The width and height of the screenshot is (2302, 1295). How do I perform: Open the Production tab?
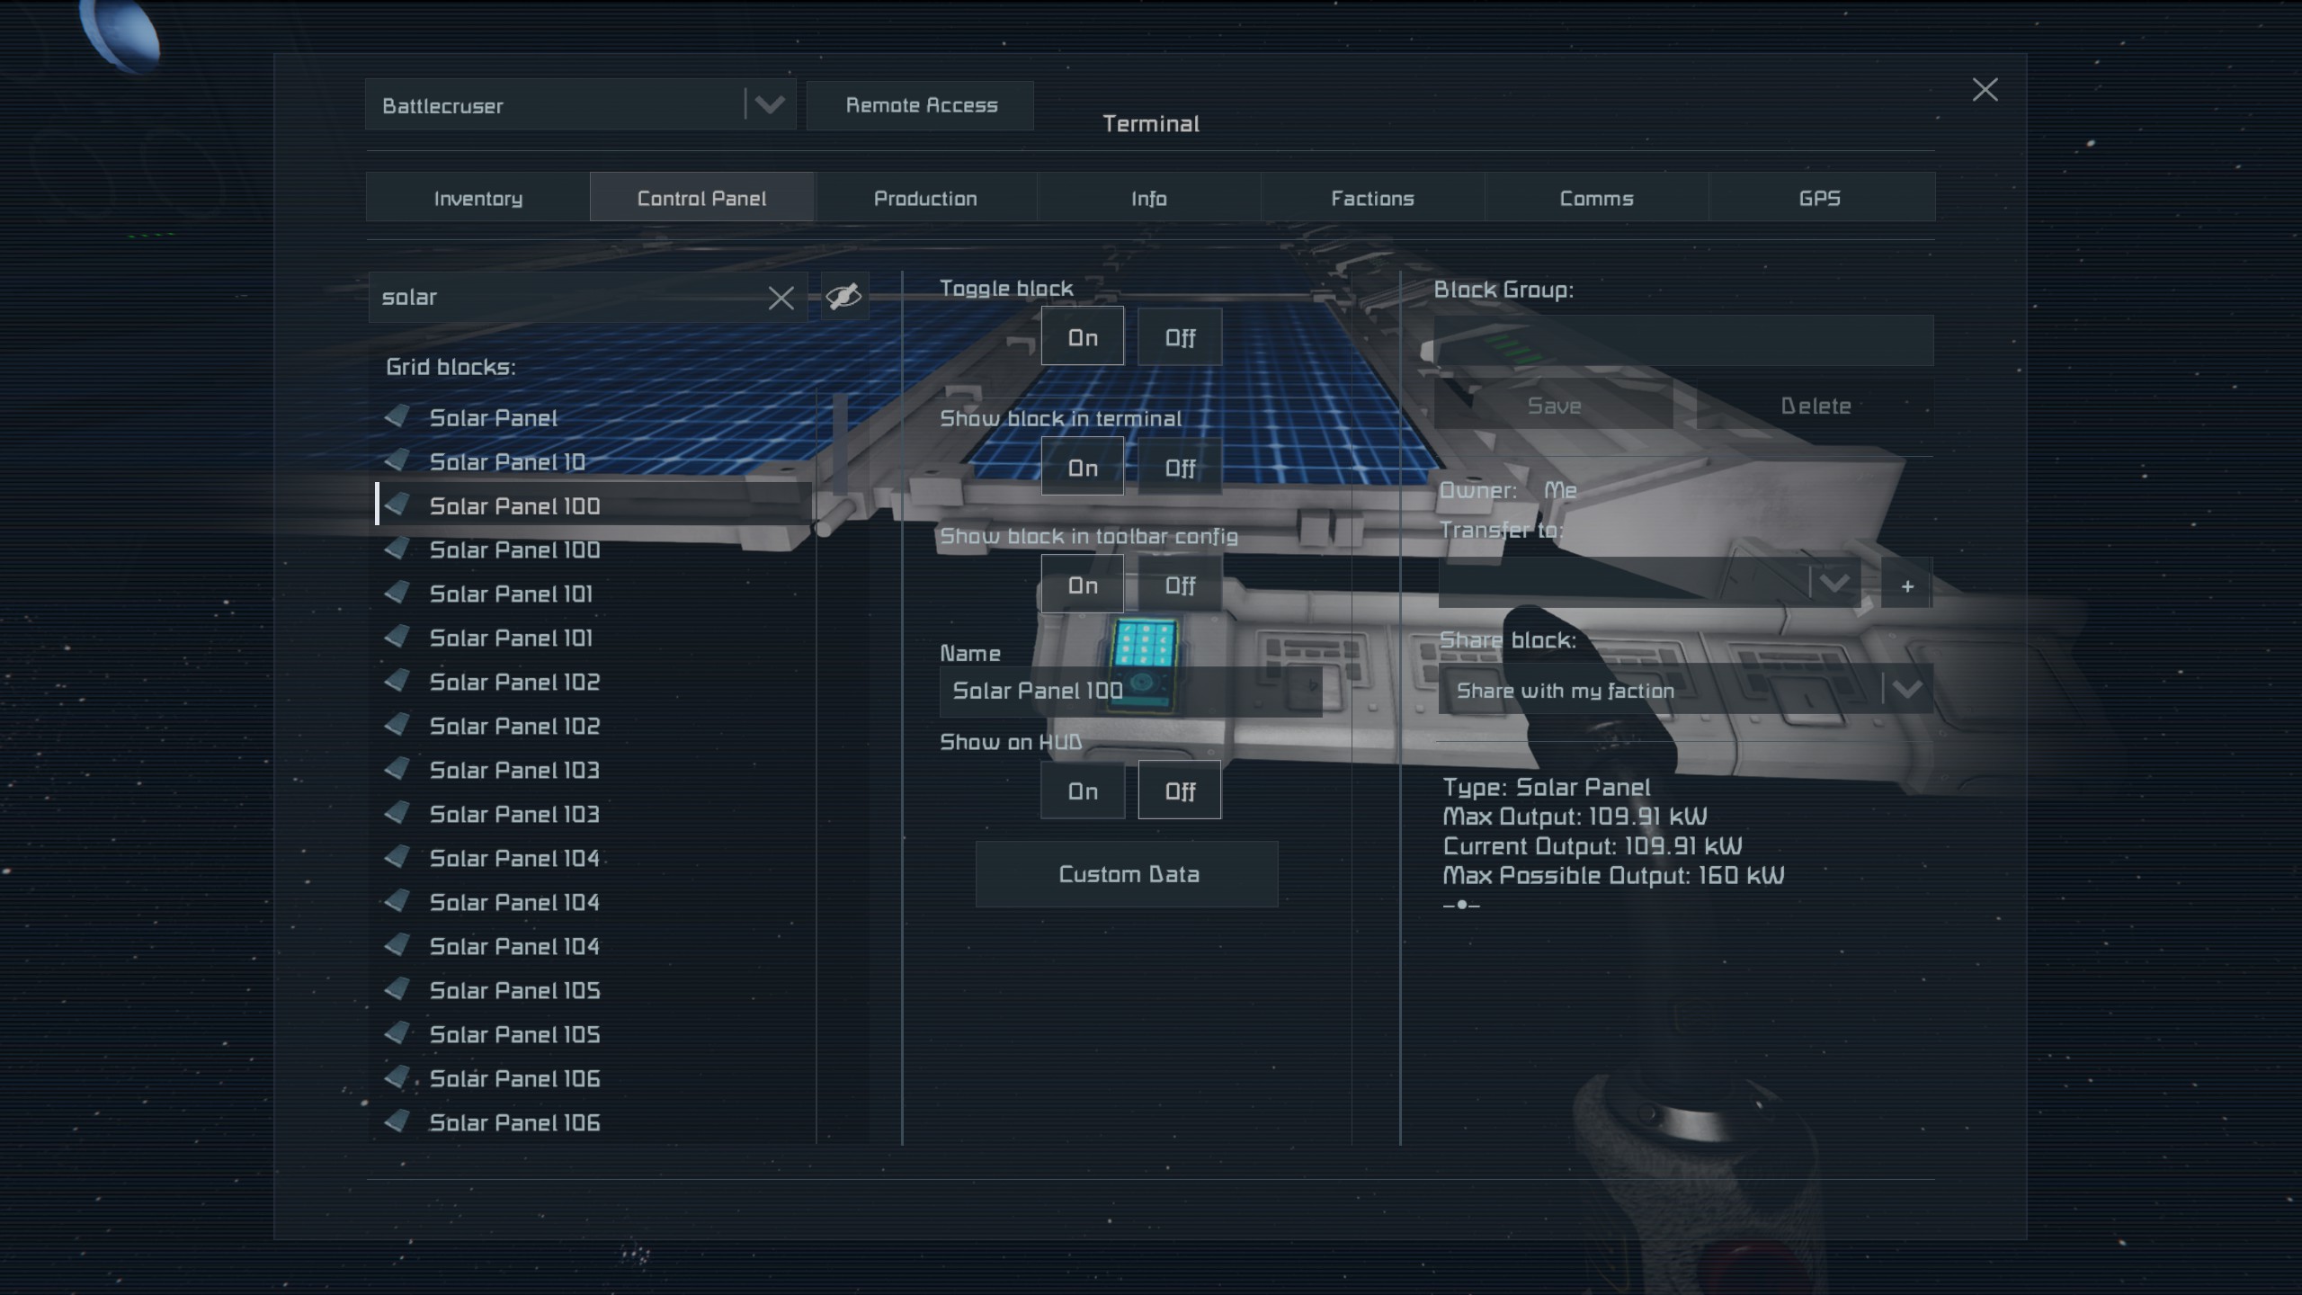tap(924, 198)
